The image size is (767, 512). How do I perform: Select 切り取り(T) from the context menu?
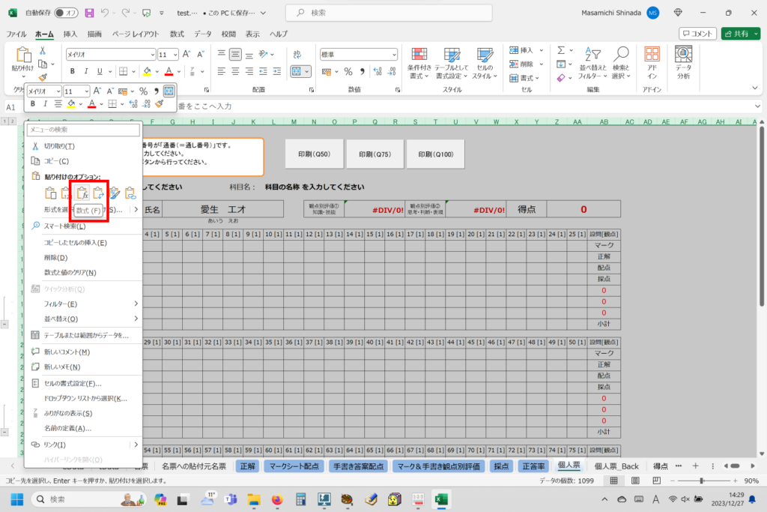pyautogui.click(x=59, y=146)
